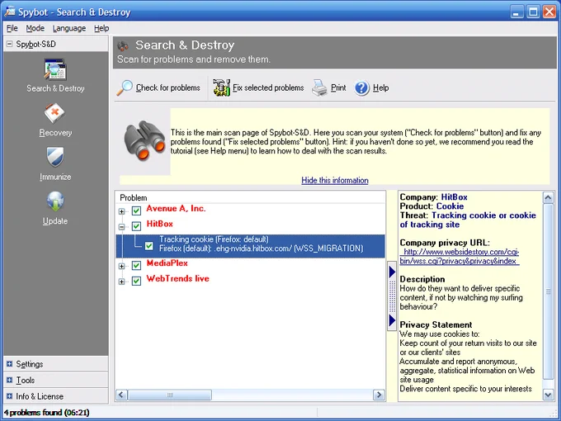Expand the Info & License sidebar section
The image size is (561, 421).
point(9,396)
